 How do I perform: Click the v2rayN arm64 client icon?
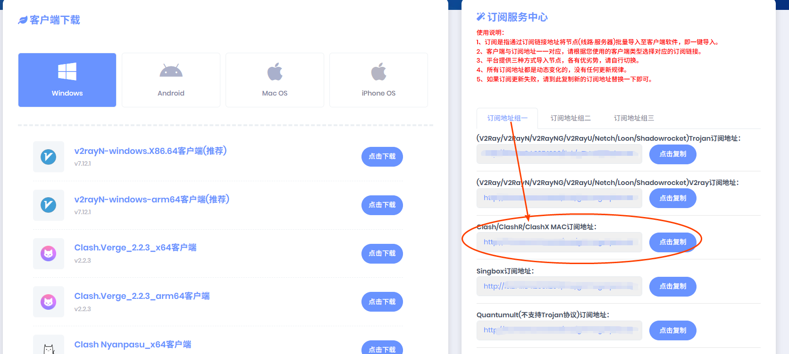click(x=49, y=205)
